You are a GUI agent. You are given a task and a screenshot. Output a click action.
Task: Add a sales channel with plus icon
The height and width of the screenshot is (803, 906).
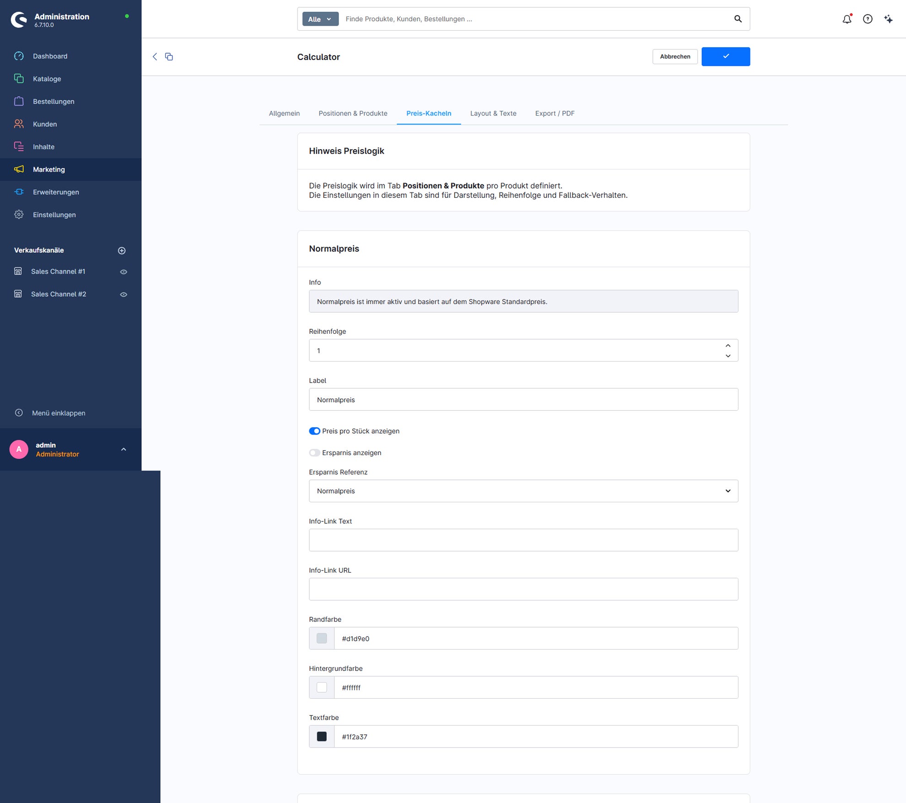coord(122,250)
